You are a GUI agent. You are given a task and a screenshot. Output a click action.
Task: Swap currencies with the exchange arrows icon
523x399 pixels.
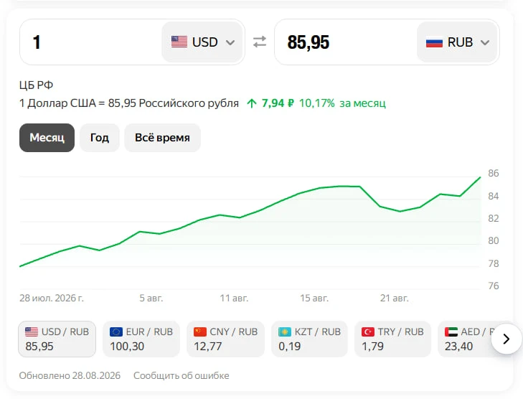tap(260, 42)
